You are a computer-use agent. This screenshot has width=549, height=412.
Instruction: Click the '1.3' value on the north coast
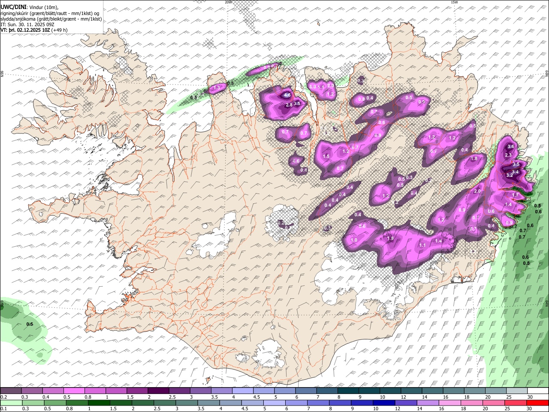[217, 88]
